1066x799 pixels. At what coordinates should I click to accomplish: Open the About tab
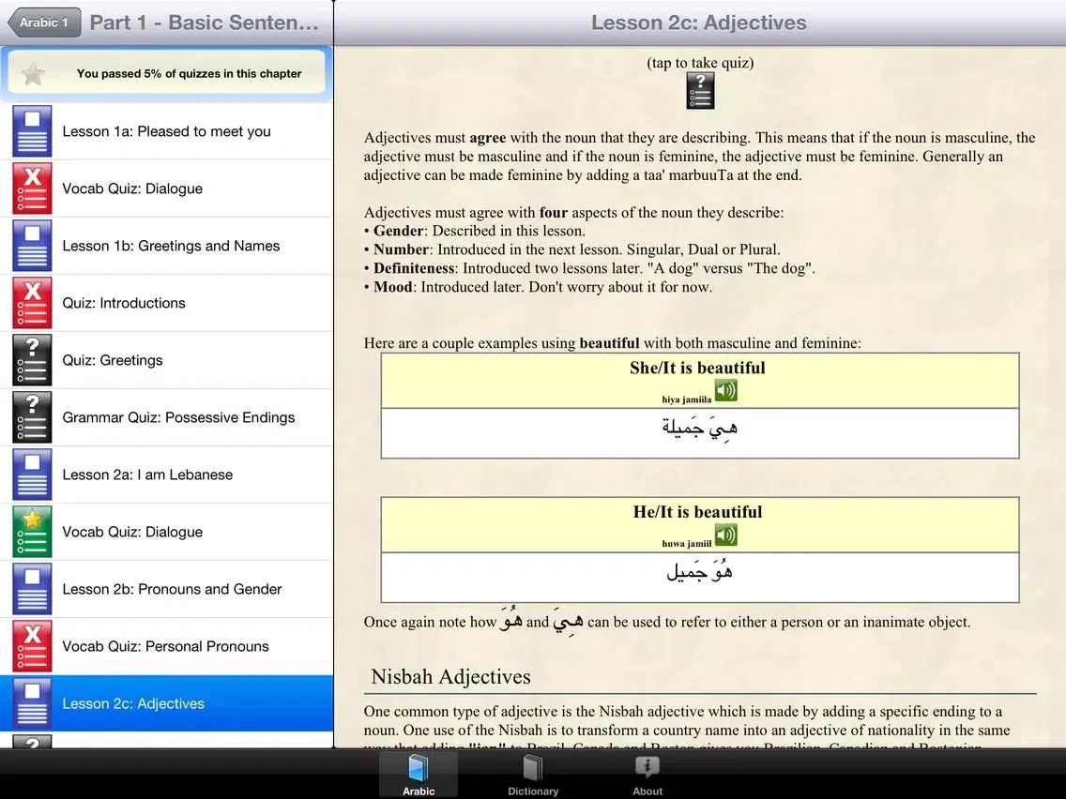(647, 775)
